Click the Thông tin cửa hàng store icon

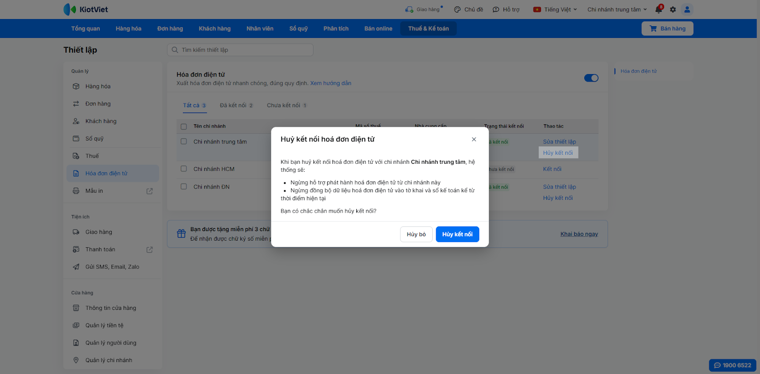(76, 308)
